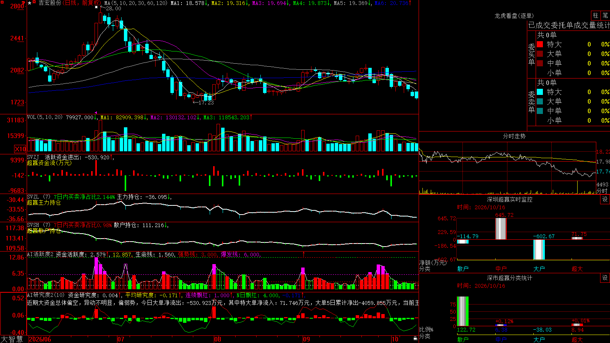Click the 09 month marker on the timeline

point(306,339)
